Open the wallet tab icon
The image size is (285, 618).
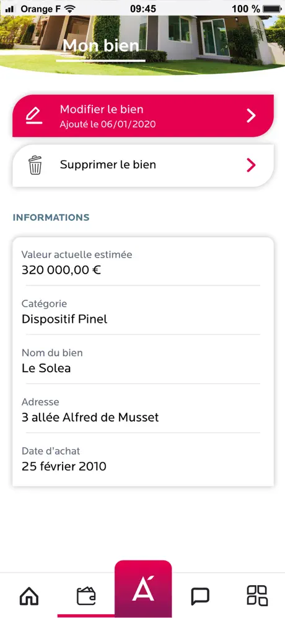pos(86,596)
